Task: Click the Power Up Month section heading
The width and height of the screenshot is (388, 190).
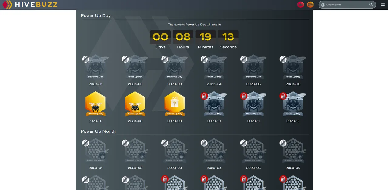Action: [98, 131]
